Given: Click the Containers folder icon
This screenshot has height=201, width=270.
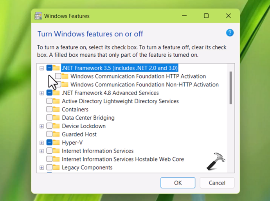Looking at the screenshot, I should coord(56,109).
